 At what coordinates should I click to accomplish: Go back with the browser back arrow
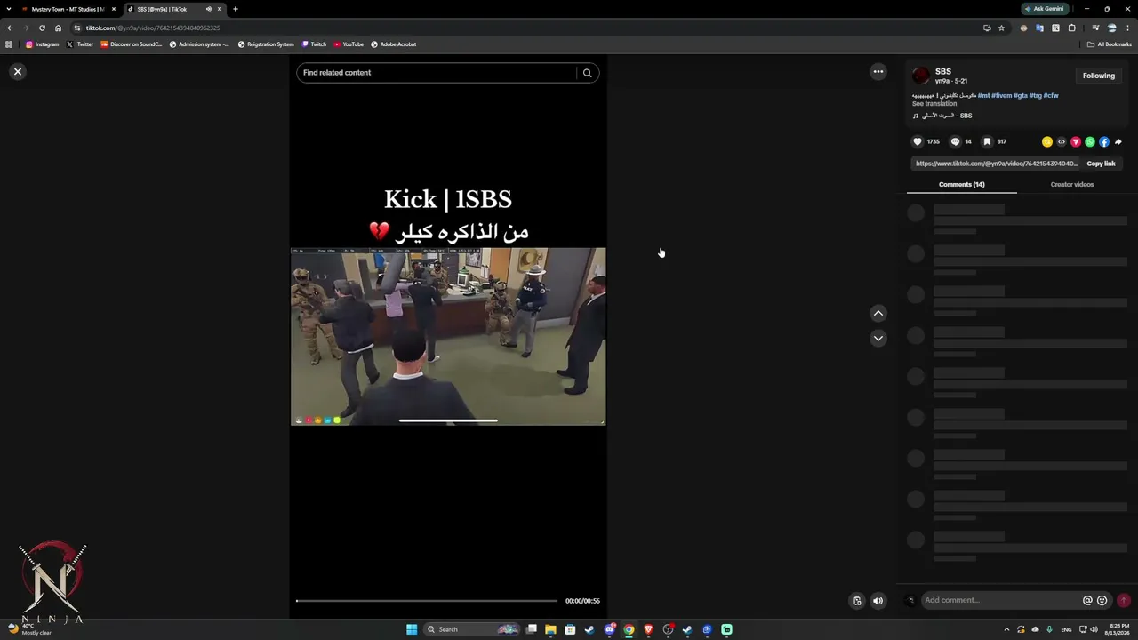coord(10,28)
